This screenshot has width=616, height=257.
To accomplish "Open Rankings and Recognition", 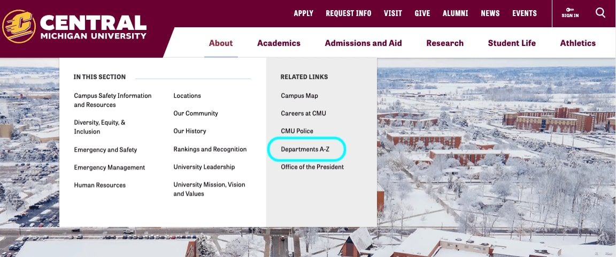I will [x=210, y=150].
